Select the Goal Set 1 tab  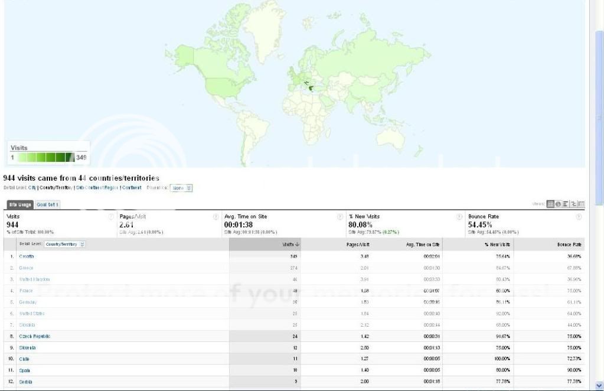tap(47, 204)
